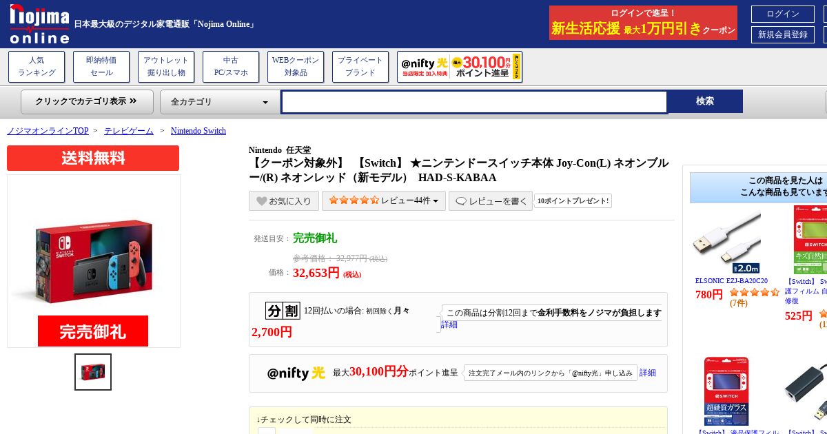Click the price 32,653円 text
The image size is (827, 434).
tap(316, 273)
